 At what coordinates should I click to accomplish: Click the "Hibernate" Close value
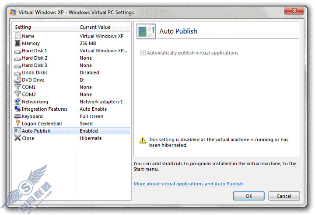[91, 138]
